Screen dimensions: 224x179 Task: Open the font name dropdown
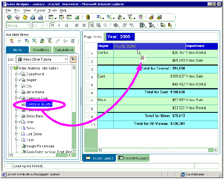point(28,25)
